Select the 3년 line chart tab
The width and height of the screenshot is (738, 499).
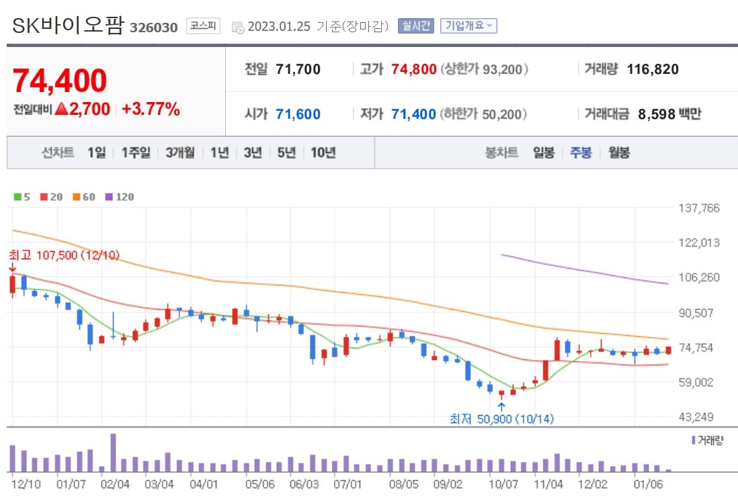pyautogui.click(x=253, y=152)
